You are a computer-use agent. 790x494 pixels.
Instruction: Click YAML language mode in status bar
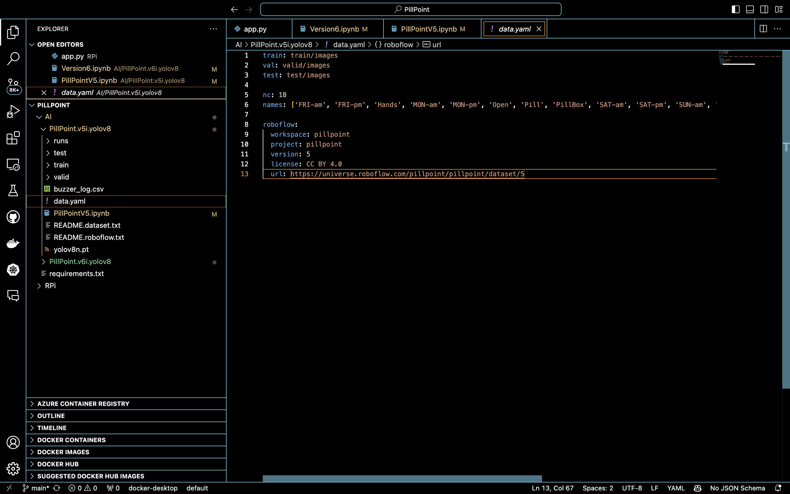point(676,488)
